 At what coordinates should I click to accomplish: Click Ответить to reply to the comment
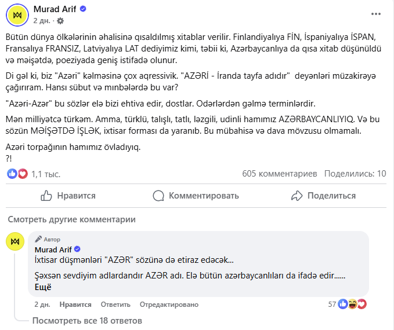[115, 305]
